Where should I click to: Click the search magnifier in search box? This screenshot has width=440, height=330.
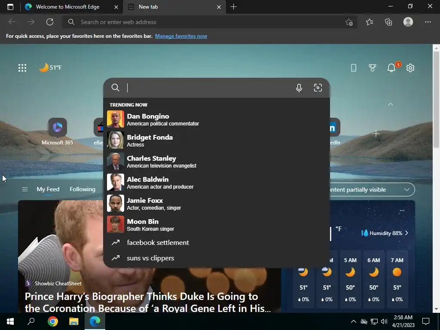tap(115, 88)
